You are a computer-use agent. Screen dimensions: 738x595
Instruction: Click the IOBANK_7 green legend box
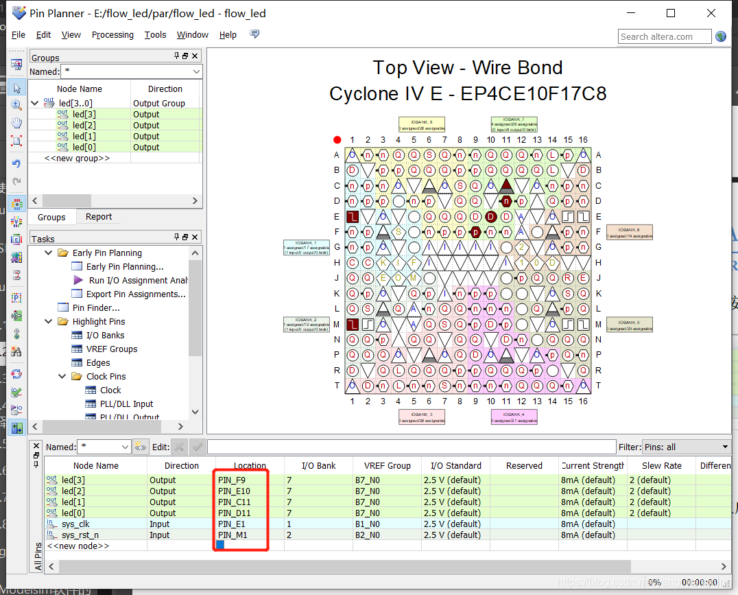(x=514, y=124)
